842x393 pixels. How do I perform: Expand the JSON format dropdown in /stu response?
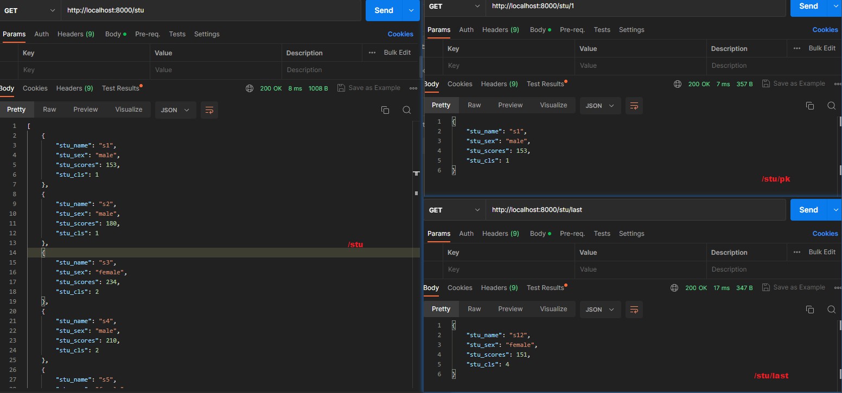pyautogui.click(x=175, y=110)
